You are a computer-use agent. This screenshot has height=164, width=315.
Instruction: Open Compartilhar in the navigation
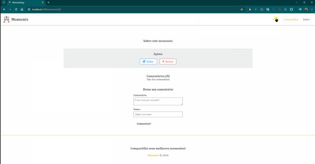pyautogui.click(x=291, y=20)
